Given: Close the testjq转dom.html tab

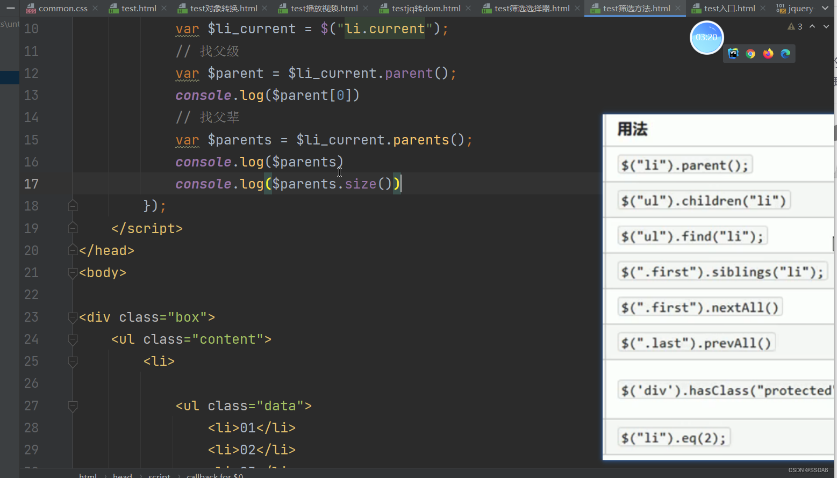Looking at the screenshot, I should (468, 8).
